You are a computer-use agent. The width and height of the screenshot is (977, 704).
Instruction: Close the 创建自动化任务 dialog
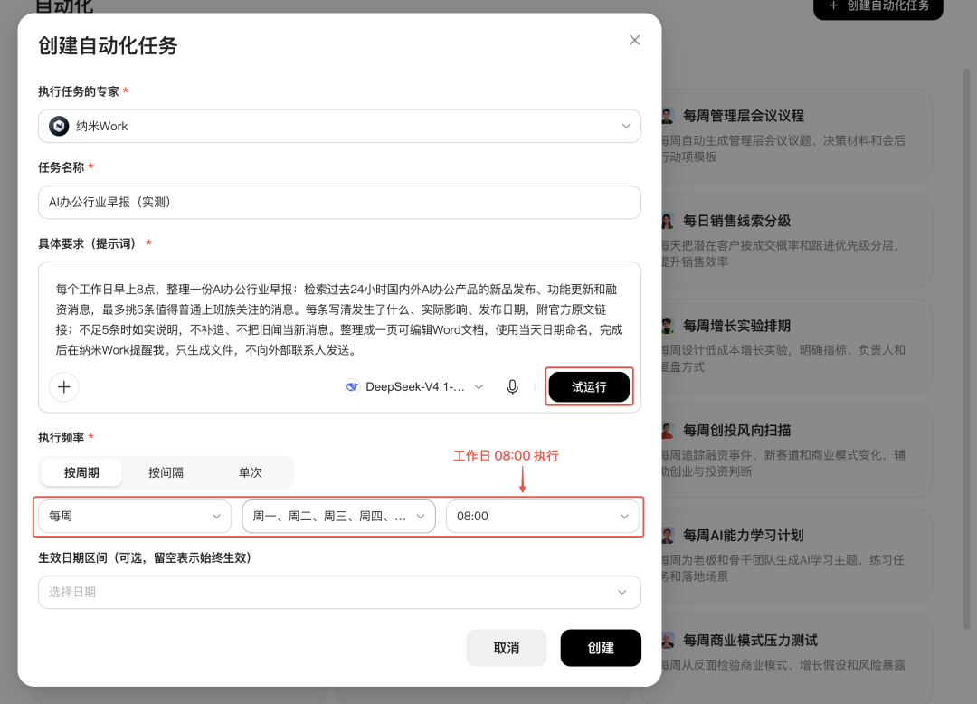tap(634, 40)
